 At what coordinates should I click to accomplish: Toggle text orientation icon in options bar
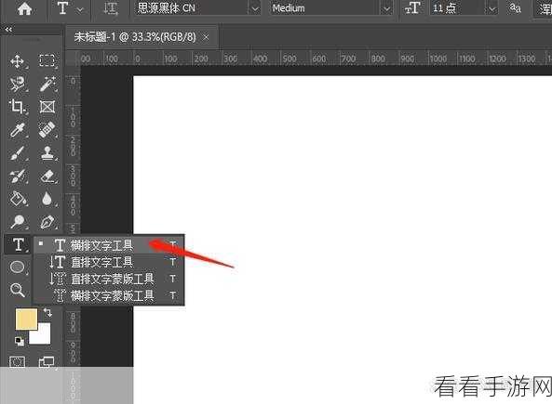click(111, 8)
